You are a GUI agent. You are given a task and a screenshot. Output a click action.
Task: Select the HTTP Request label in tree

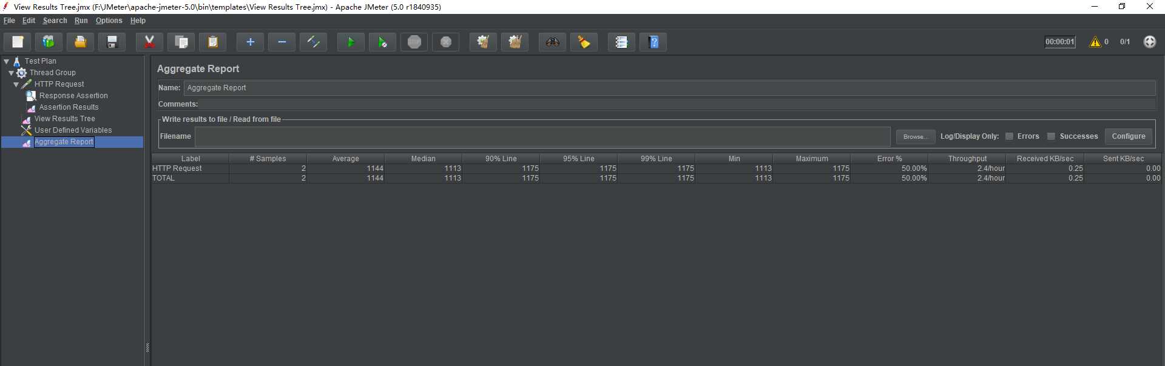pos(59,84)
